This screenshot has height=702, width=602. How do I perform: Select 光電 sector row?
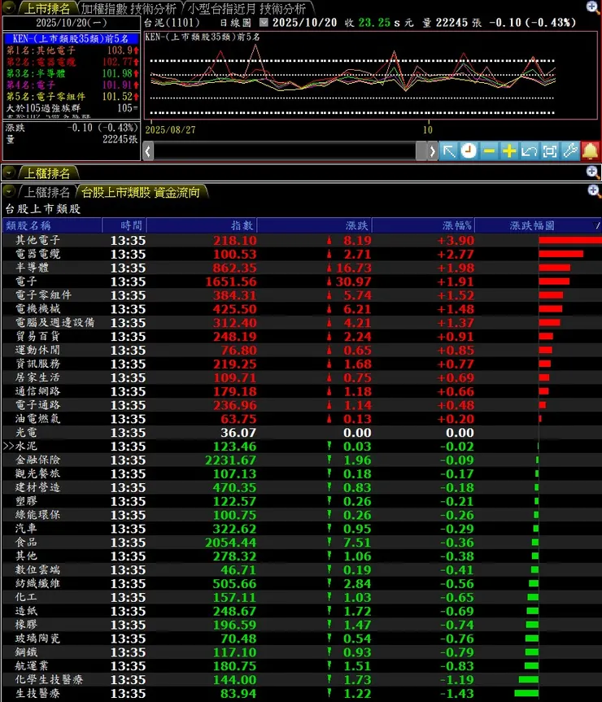[x=302, y=433]
